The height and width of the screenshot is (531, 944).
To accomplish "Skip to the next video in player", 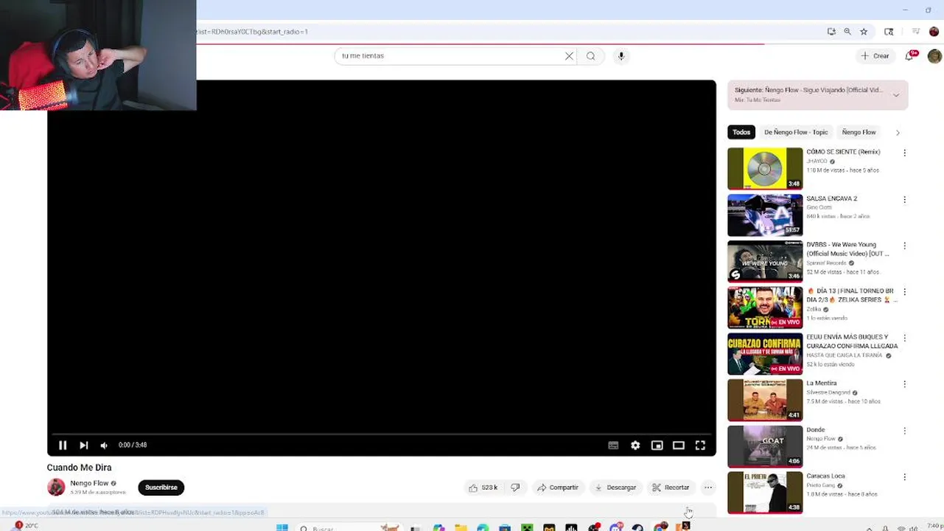I will pos(83,445).
